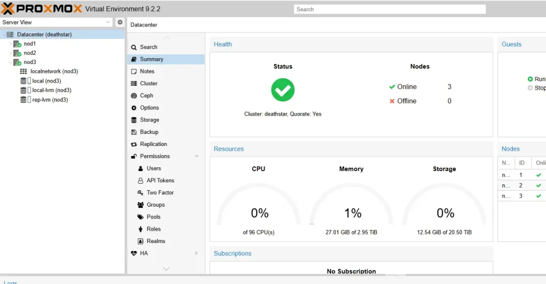546x284 pixels.
Task: Click the Storage 0% gauge
Action: click(445, 205)
